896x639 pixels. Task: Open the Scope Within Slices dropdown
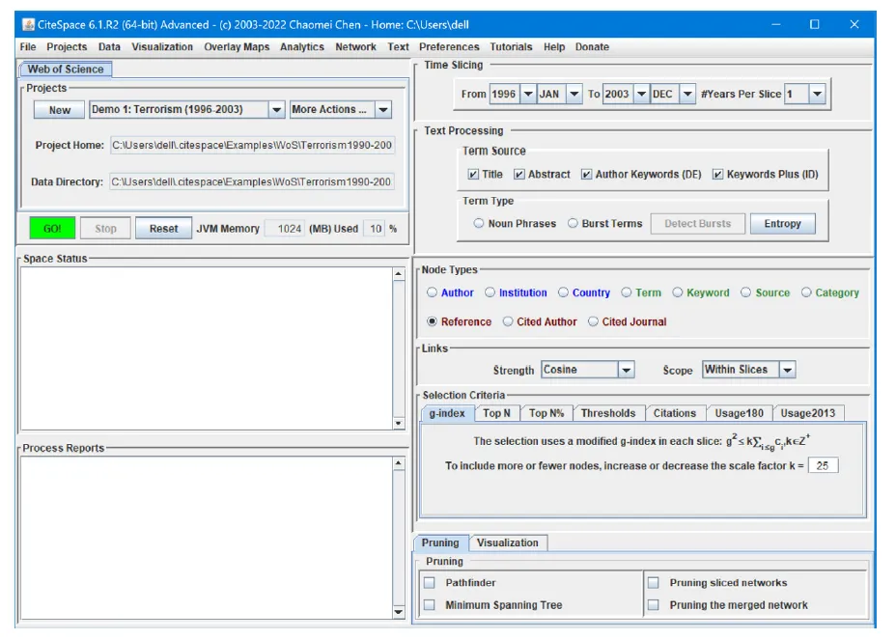coord(788,370)
